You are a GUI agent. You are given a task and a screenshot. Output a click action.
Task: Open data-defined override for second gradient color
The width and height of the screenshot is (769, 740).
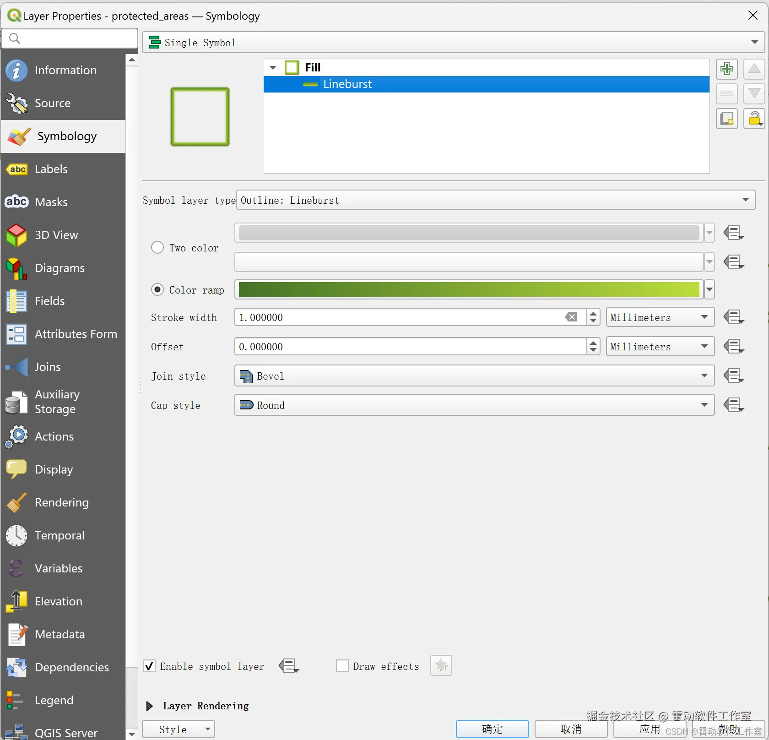click(x=734, y=262)
